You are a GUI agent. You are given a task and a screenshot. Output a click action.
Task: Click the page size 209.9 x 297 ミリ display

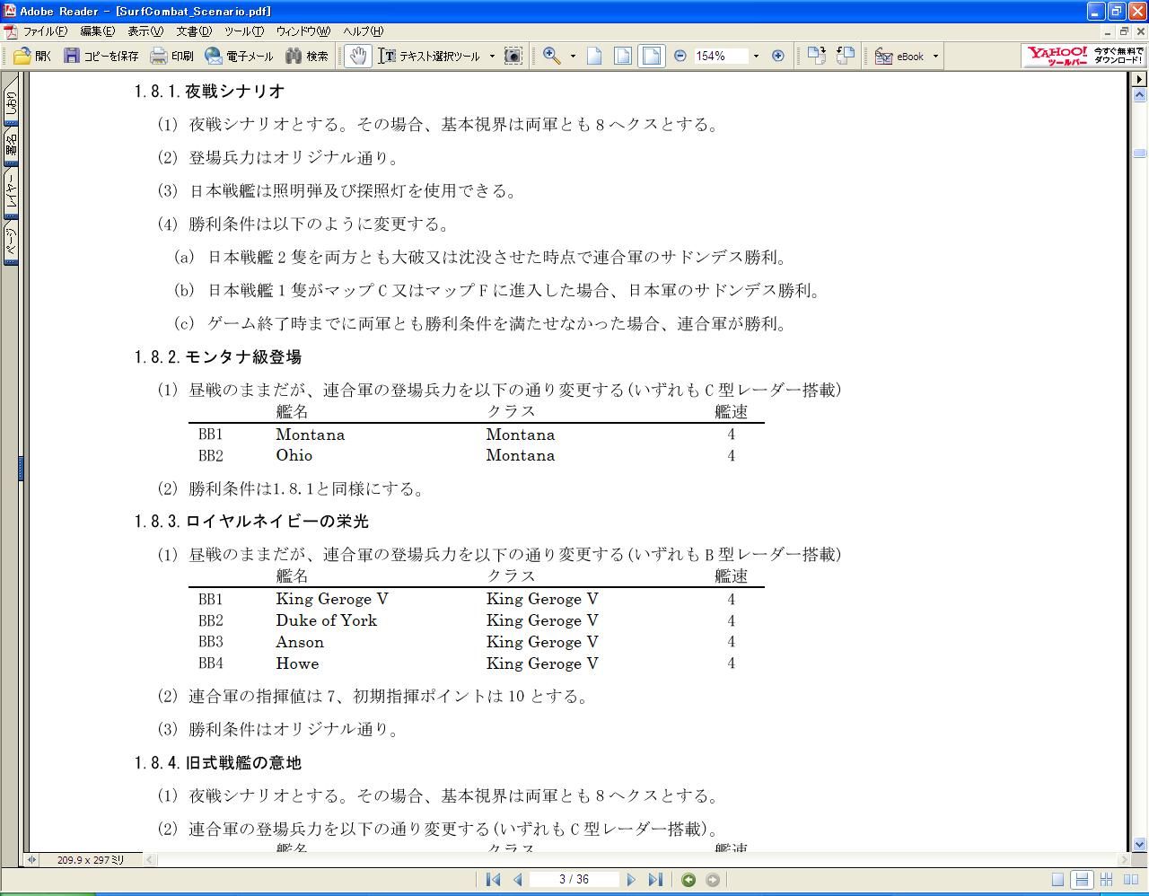coord(91,860)
